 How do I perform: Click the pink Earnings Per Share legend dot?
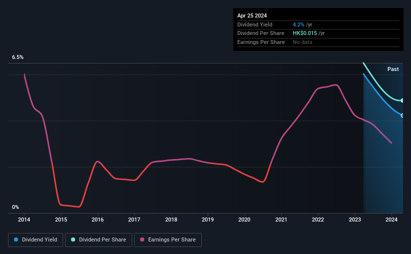(142, 239)
